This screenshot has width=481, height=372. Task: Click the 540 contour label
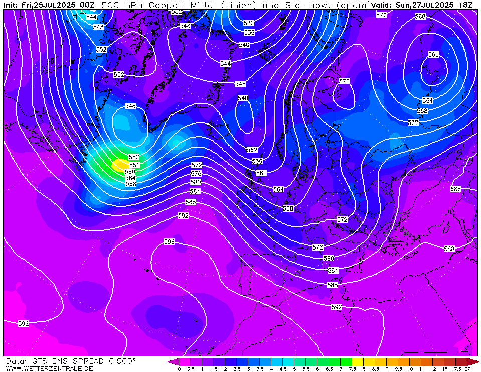coord(244,45)
